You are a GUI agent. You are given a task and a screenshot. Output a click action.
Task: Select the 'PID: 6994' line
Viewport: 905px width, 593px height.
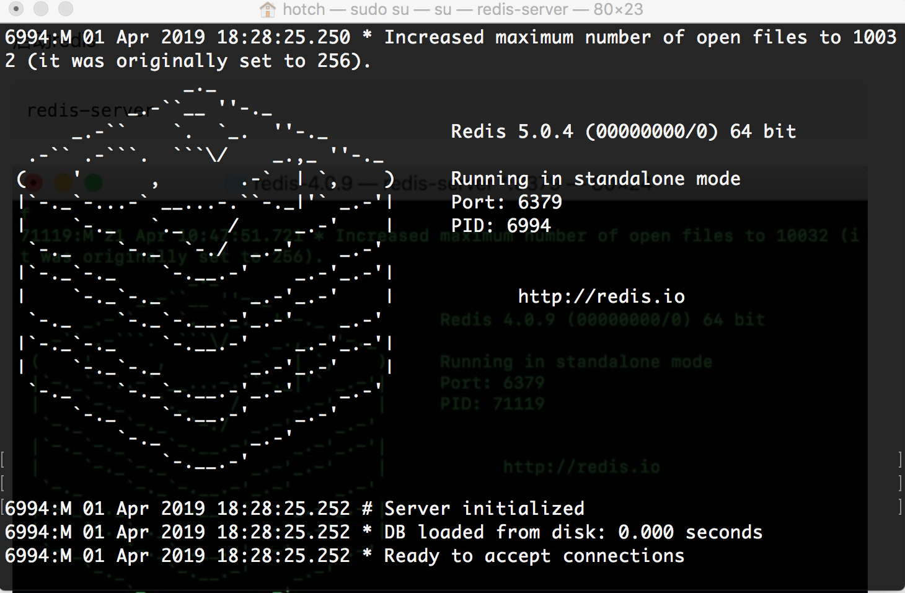point(501,226)
